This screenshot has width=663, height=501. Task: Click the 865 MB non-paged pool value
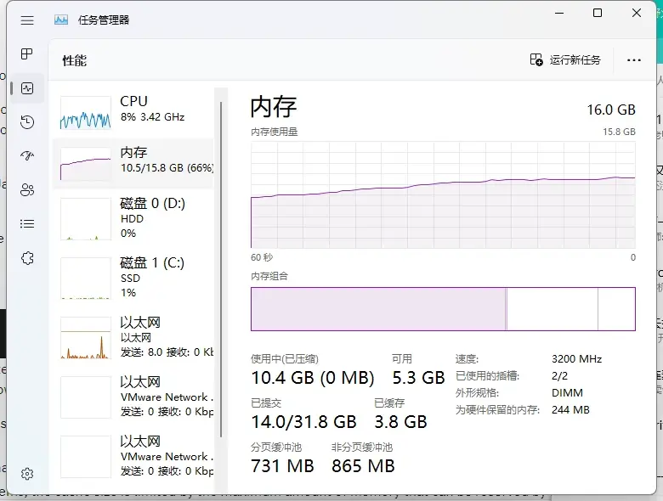pyautogui.click(x=363, y=466)
